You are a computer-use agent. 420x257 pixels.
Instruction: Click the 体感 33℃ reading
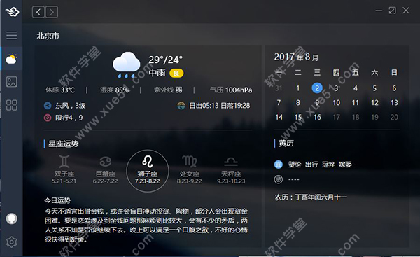coord(60,90)
